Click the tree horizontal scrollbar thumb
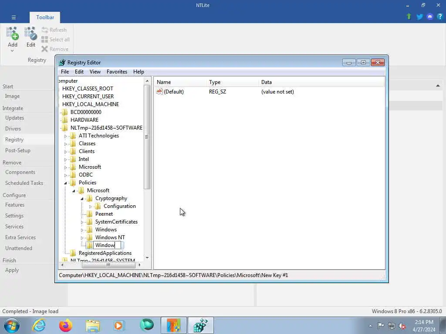The width and height of the screenshot is (446, 334). [108, 265]
